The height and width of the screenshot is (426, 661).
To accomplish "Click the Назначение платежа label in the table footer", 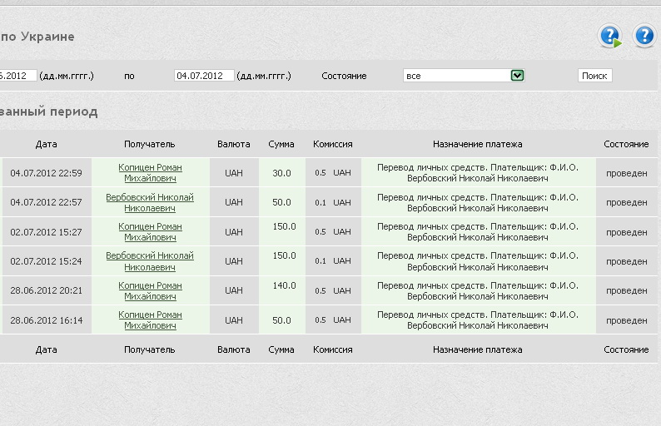I will pyautogui.click(x=477, y=350).
